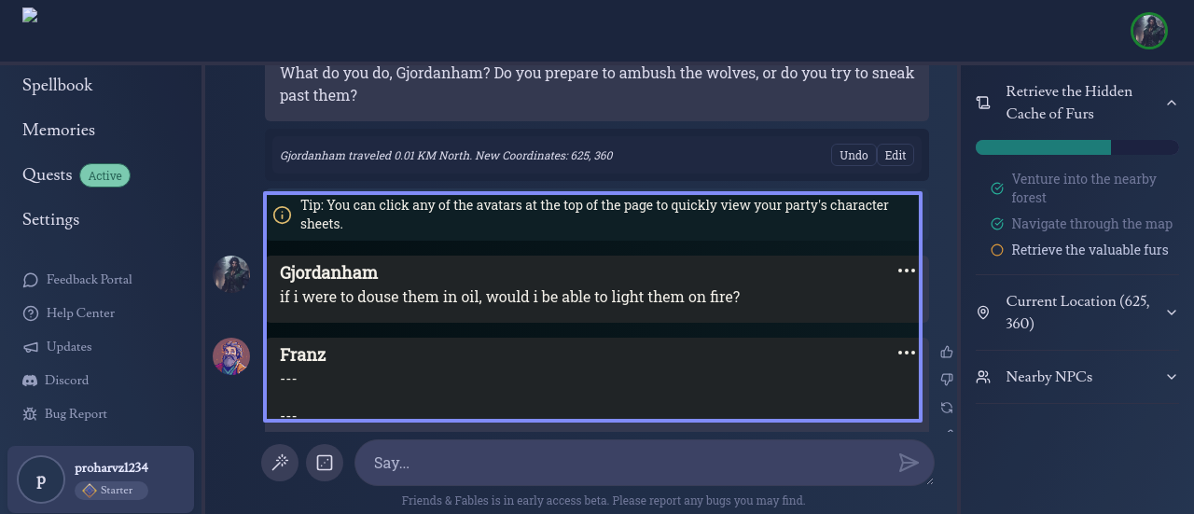Open Gjordanham message options menu
Image resolution: width=1194 pixels, height=514 pixels.
[906, 271]
